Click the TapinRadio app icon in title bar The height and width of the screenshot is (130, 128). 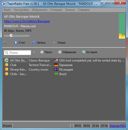click(4, 4)
